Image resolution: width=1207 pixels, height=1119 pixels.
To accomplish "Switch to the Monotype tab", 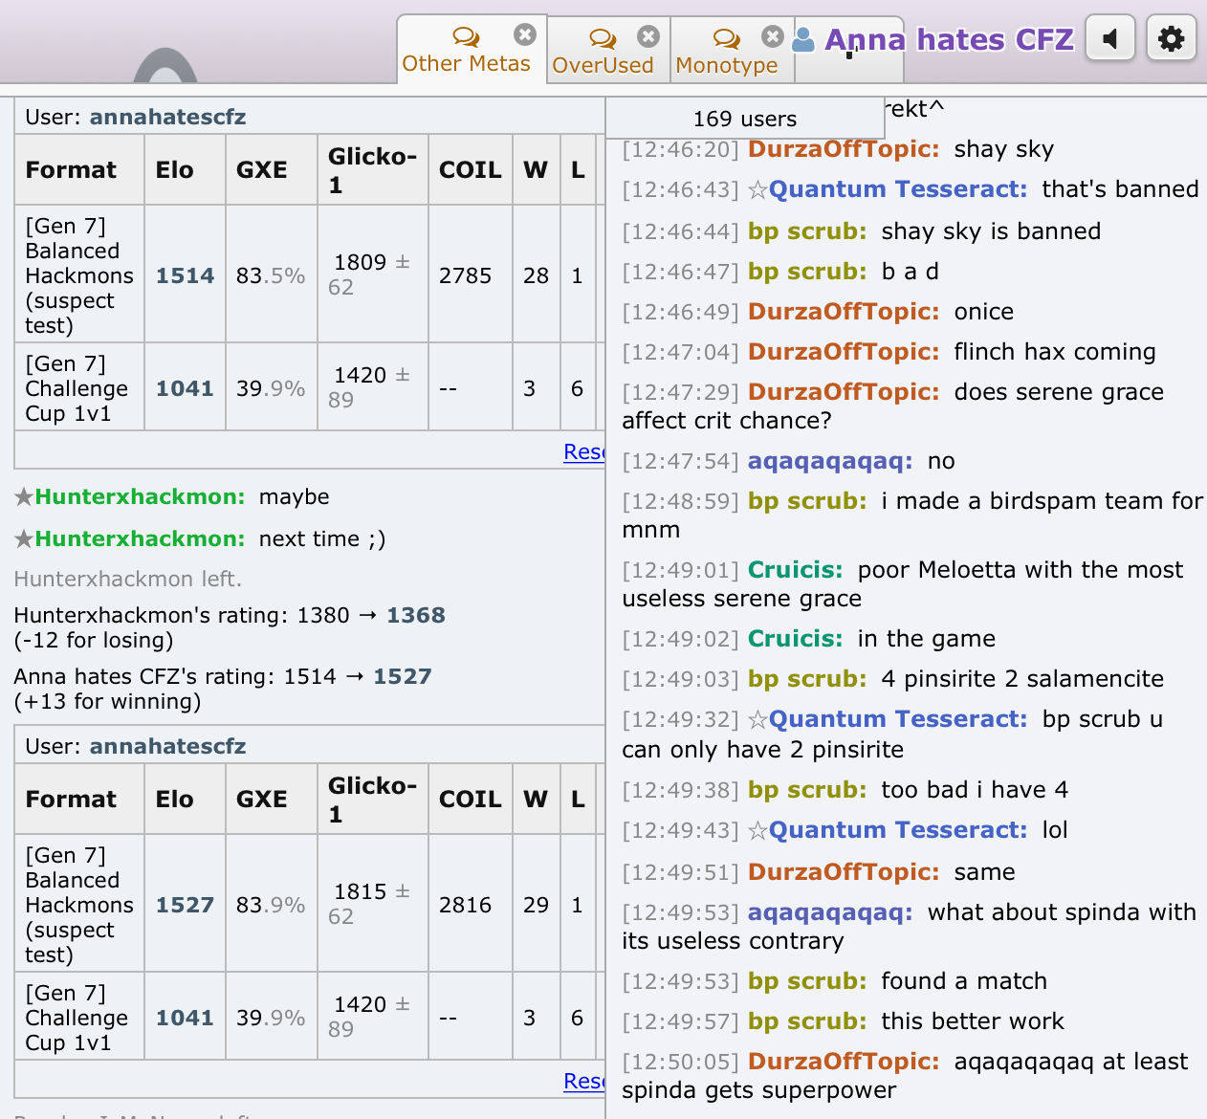I will click(726, 64).
